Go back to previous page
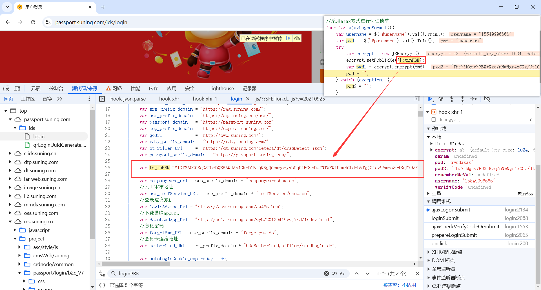The height and width of the screenshot is (290, 541). 8,22
